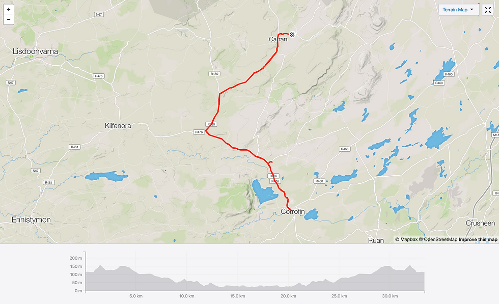Click the R480 road shield icon

214,74
